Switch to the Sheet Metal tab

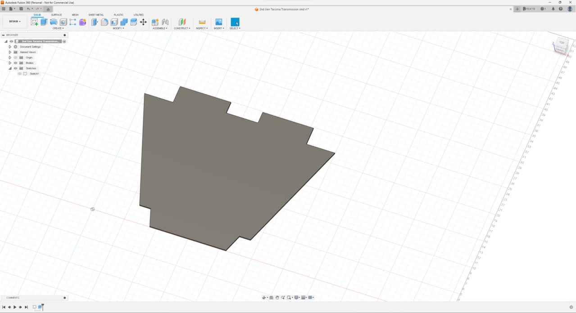96,15
